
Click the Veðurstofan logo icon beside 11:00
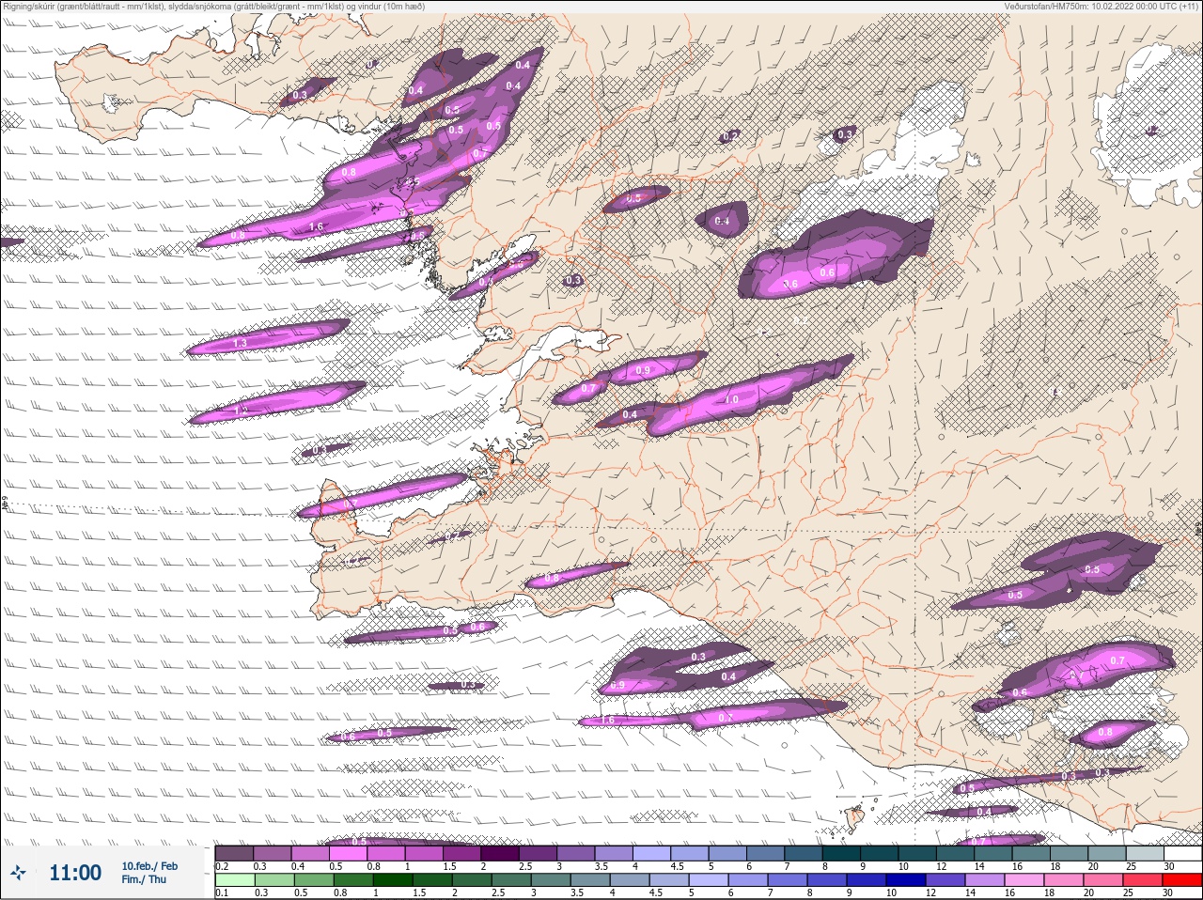pos(18,873)
